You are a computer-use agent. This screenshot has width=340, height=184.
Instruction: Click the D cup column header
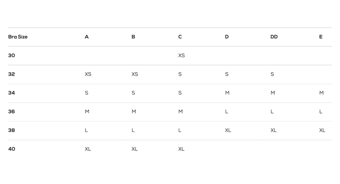click(x=227, y=37)
